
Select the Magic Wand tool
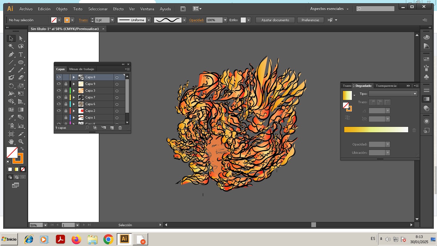11,46
